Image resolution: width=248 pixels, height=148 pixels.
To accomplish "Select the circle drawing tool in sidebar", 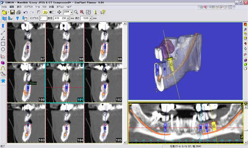I will (3, 49).
